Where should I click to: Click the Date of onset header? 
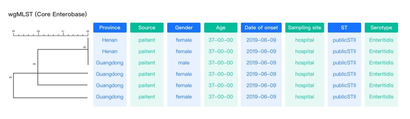261,28
